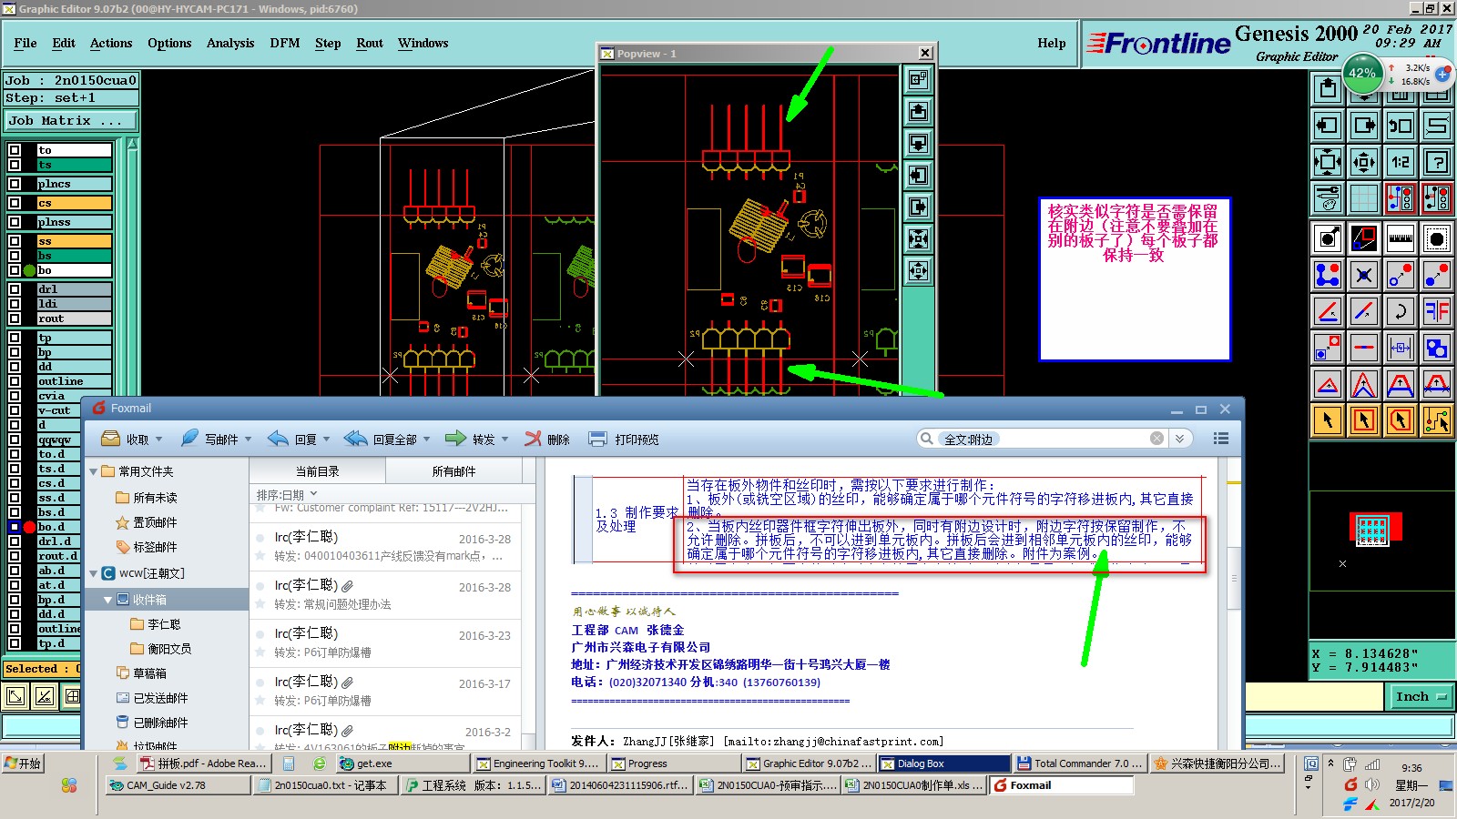Click the ruler measurement icon
1457x819 pixels.
(1401, 238)
